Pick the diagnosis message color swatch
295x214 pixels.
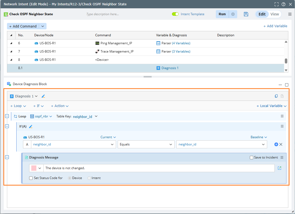coord(34,168)
